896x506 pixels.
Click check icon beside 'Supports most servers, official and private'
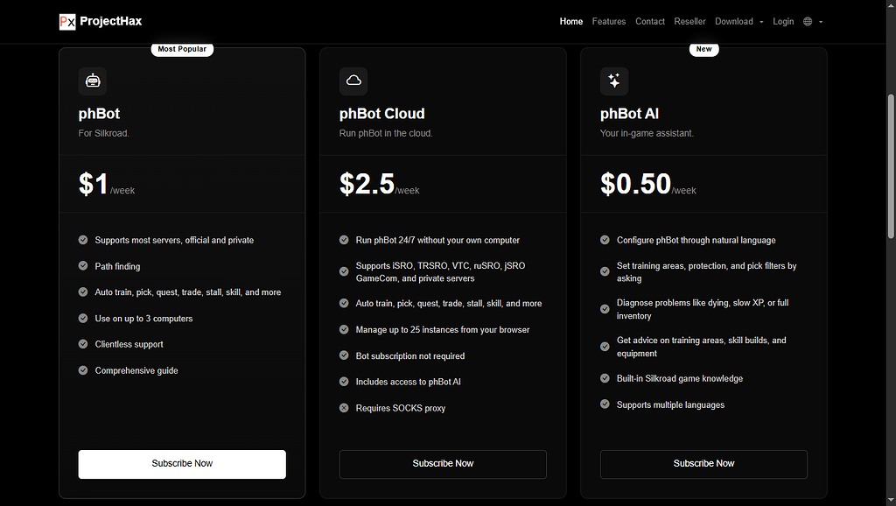[x=83, y=240]
